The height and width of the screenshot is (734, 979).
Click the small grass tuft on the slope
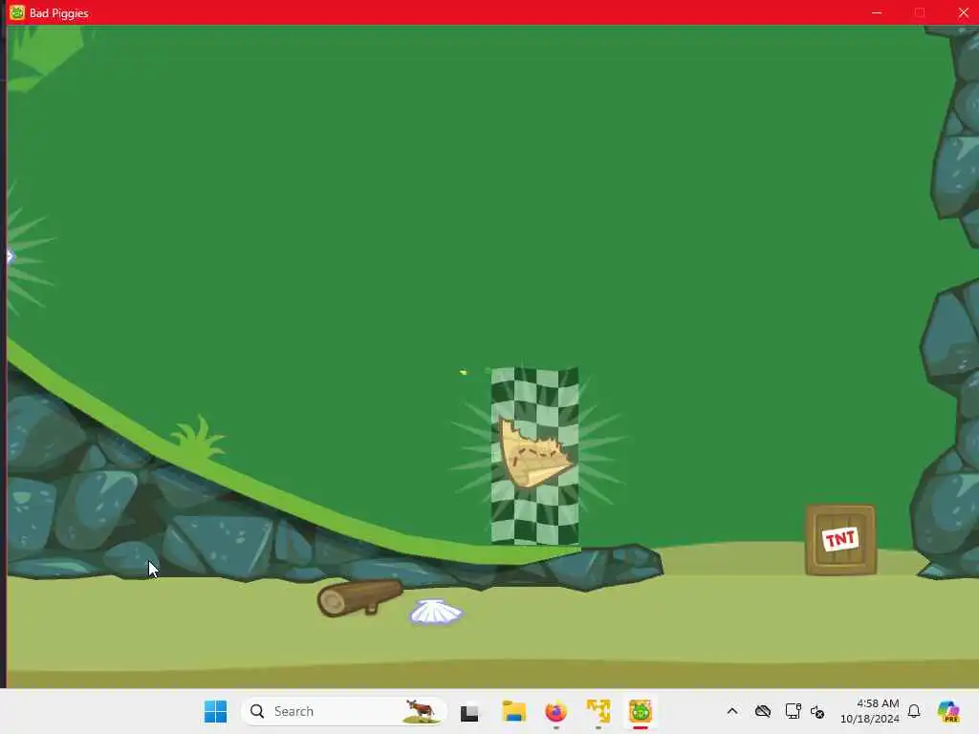point(197,438)
